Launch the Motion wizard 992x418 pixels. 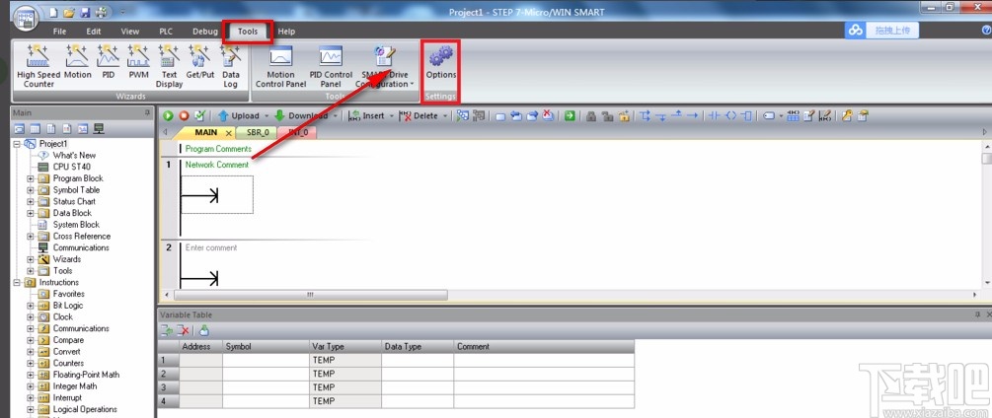pos(78,62)
